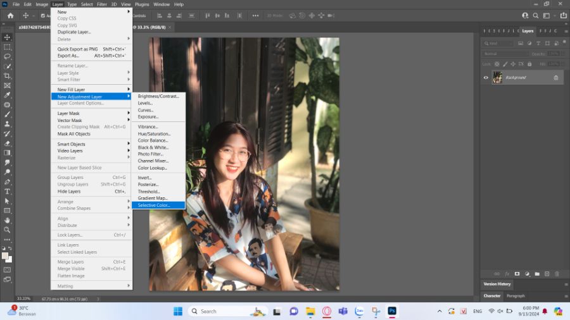570x320 pixels.
Task: Open the Image menu
Action: pos(42,4)
